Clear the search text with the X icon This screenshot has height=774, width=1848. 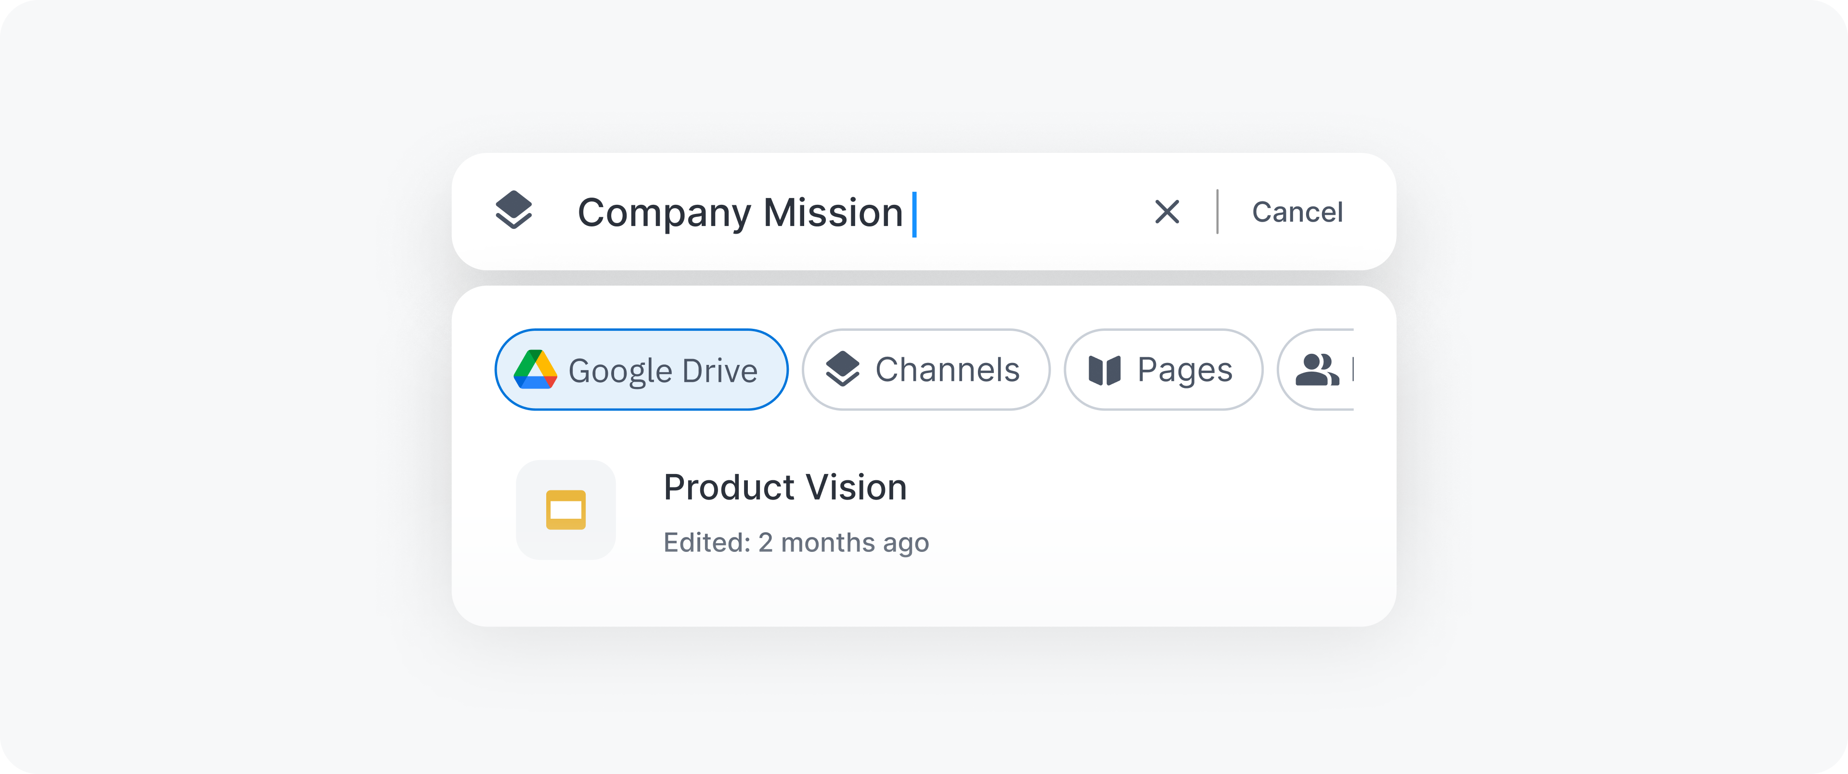click(x=1167, y=212)
